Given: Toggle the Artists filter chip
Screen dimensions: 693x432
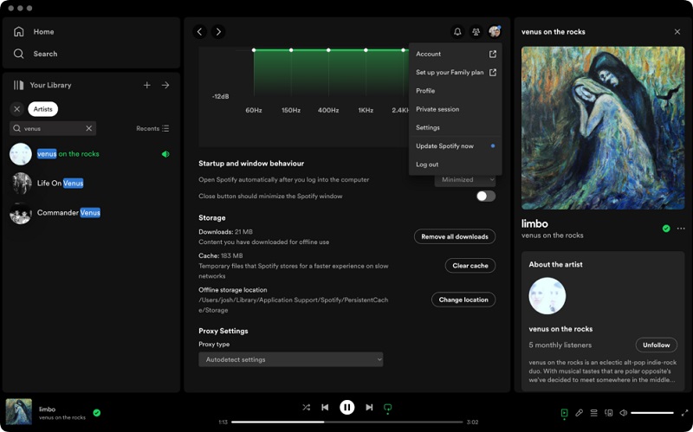Looking at the screenshot, I should pos(42,109).
